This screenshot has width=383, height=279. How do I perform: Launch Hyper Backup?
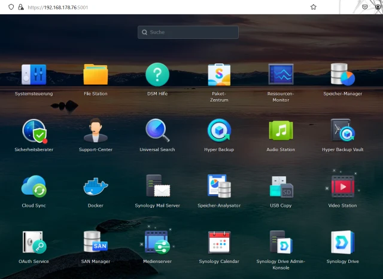point(219,131)
